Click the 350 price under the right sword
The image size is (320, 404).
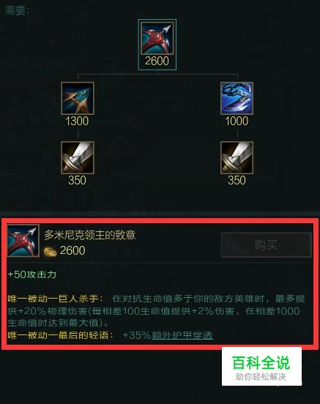[237, 180]
